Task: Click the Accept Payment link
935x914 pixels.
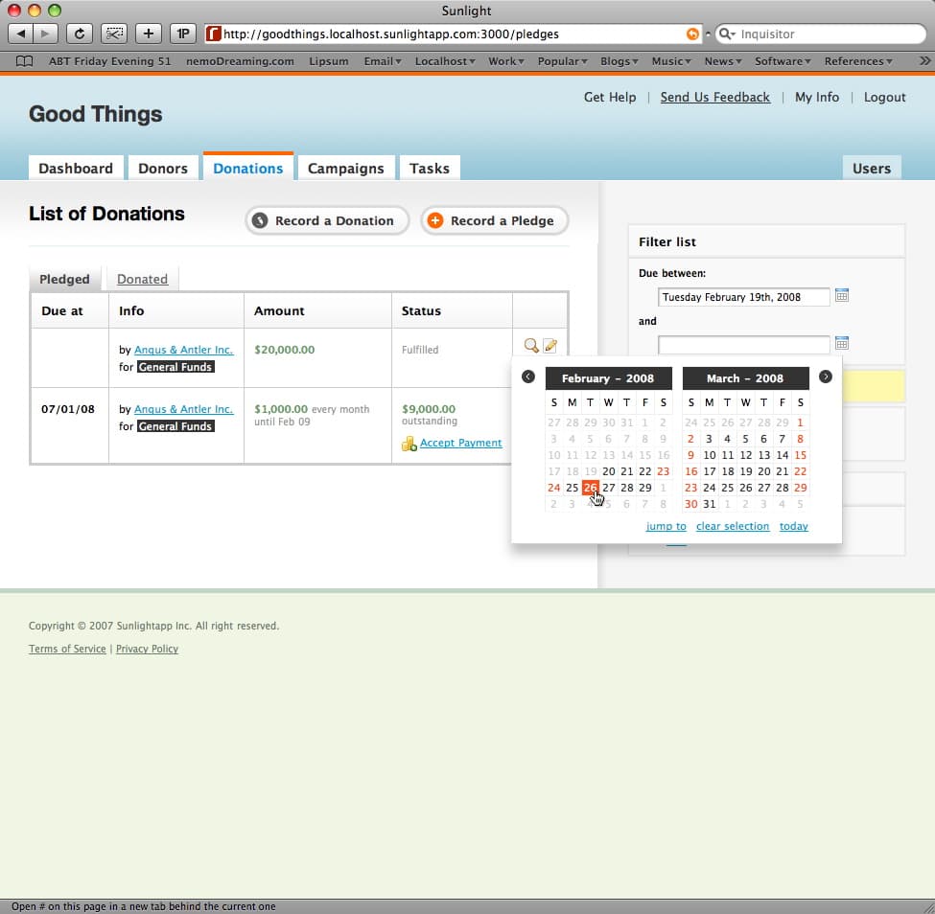Action: pyautogui.click(x=460, y=443)
